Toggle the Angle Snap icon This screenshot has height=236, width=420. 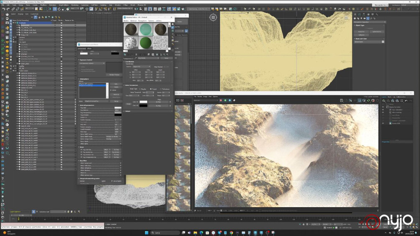coord(101,9)
